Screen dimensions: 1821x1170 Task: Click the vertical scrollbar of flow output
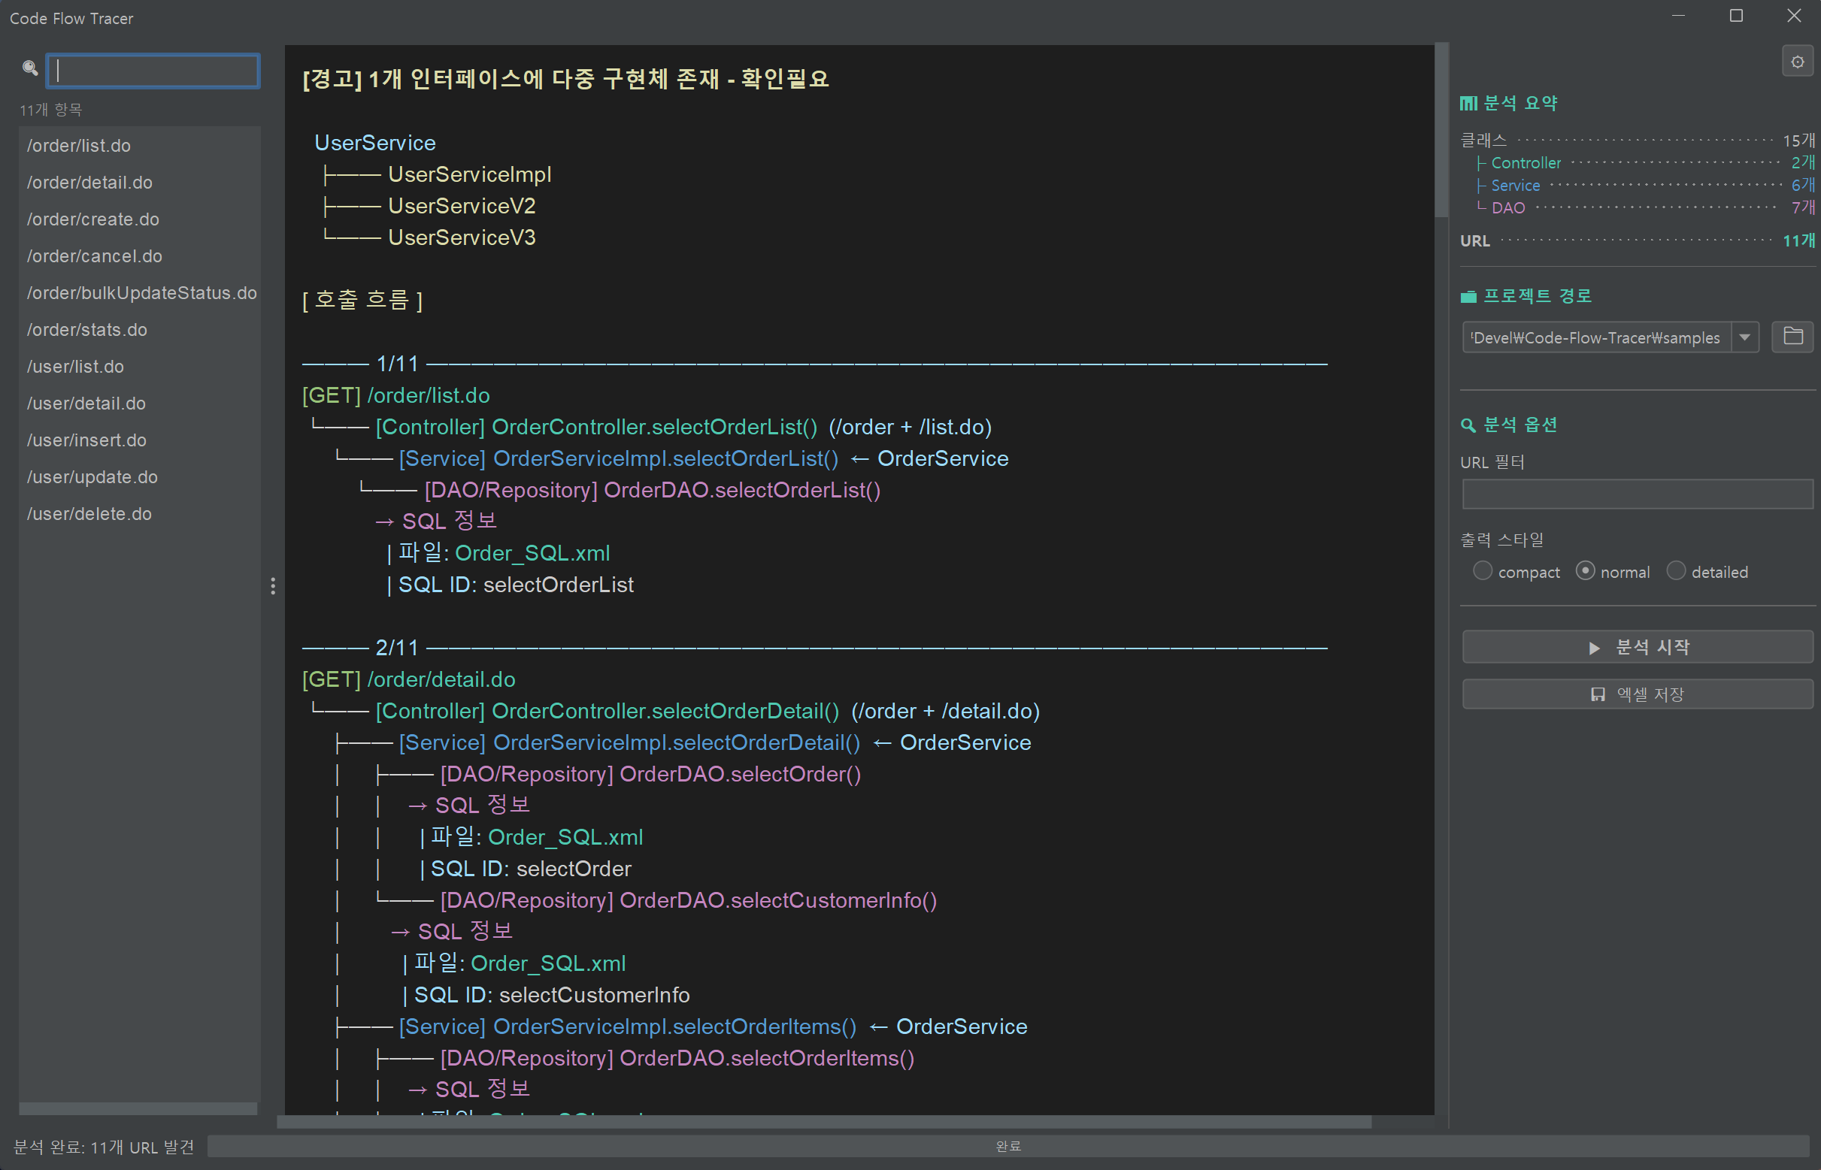(x=1441, y=131)
